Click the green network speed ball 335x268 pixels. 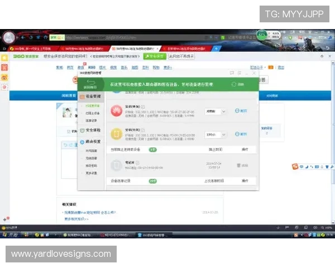pos(262,35)
